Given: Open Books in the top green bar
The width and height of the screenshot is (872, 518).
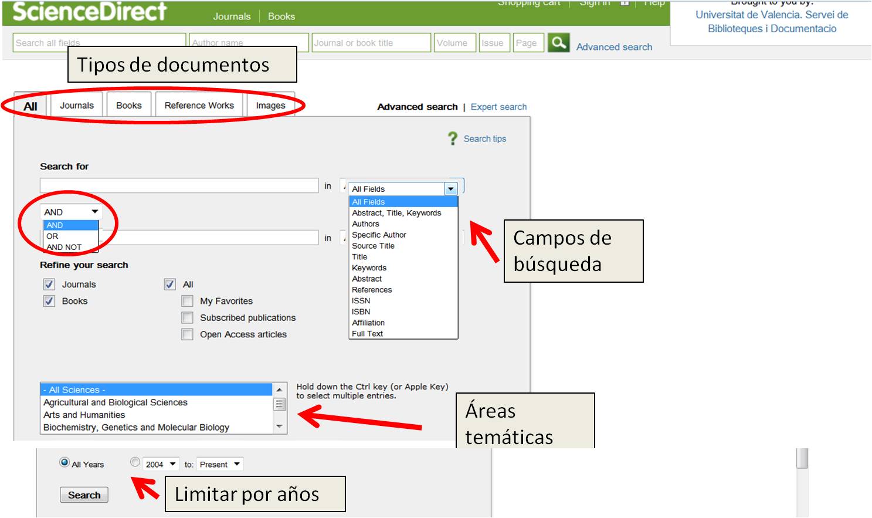Looking at the screenshot, I should [x=281, y=16].
